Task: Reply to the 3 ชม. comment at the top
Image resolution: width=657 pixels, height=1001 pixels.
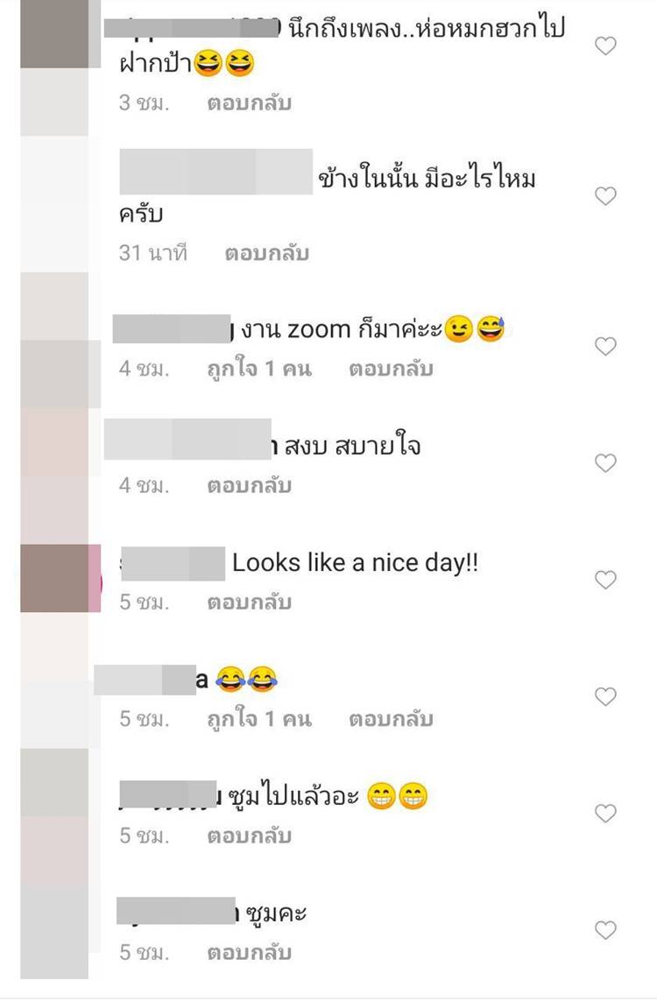Action: click(x=249, y=102)
